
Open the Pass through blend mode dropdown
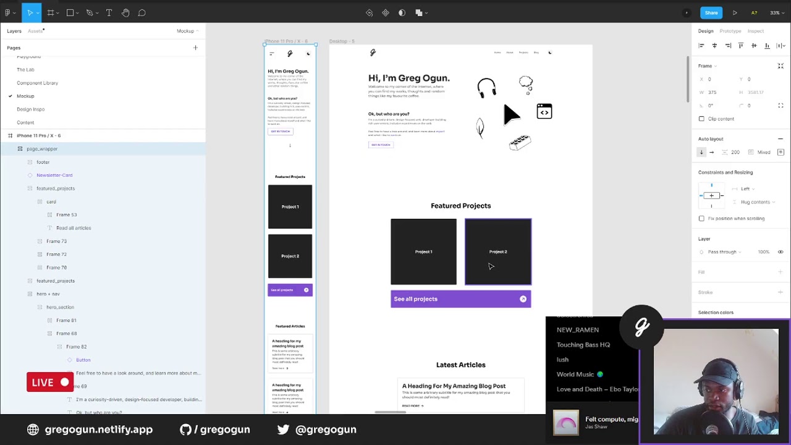click(724, 252)
